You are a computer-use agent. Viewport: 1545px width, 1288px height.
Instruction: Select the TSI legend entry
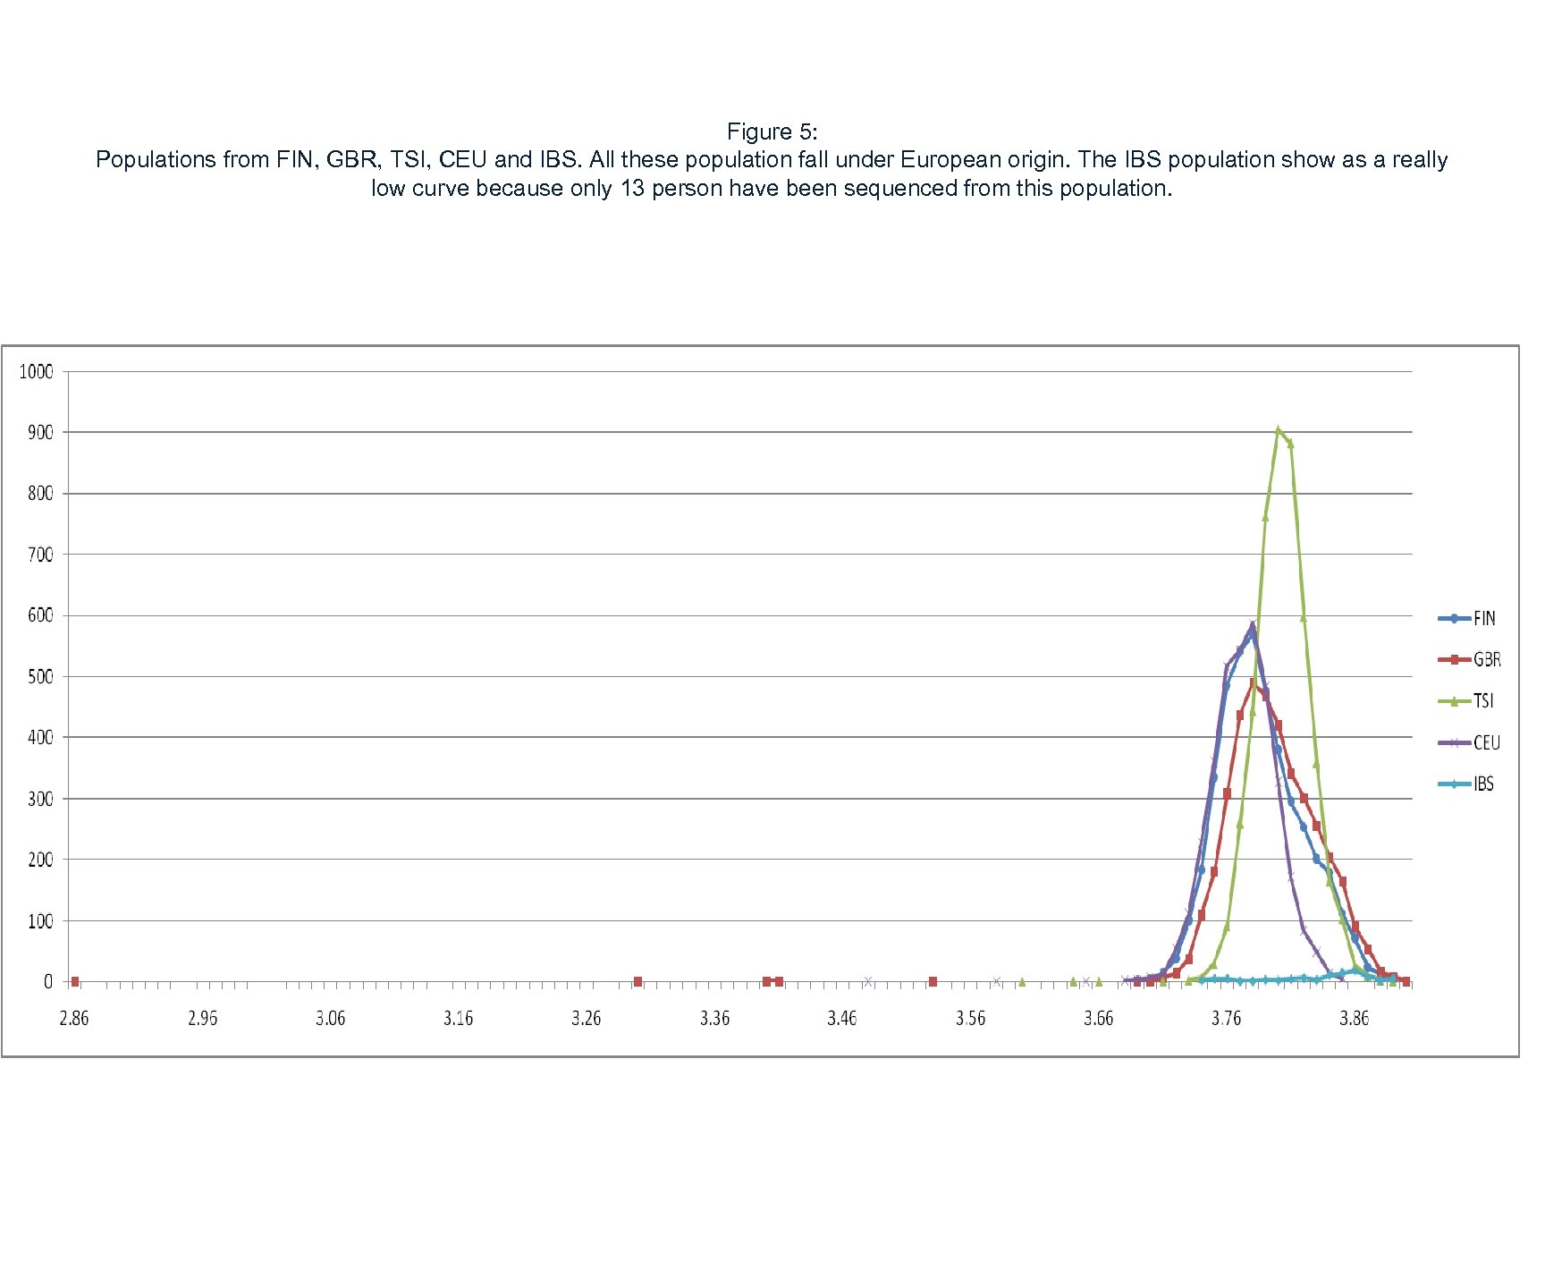[1466, 701]
